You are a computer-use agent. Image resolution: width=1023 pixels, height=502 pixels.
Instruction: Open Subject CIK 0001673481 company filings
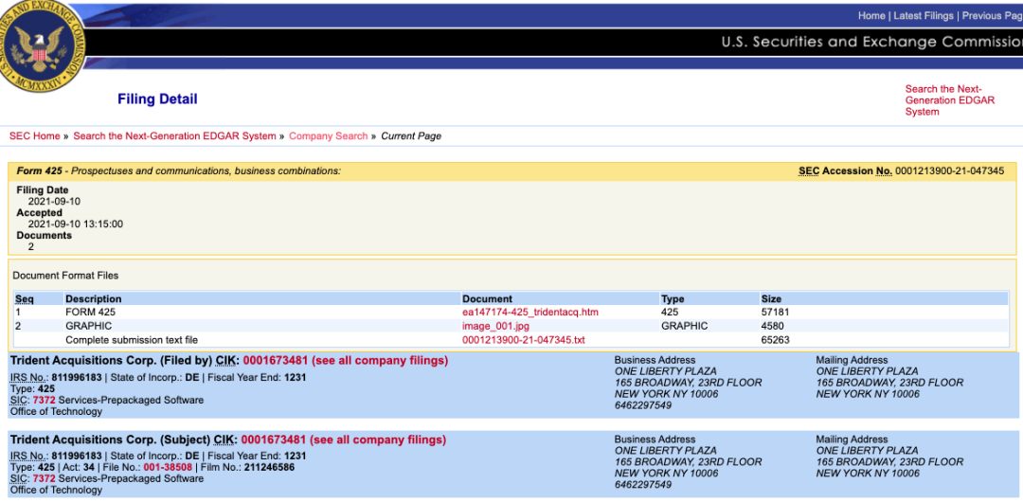click(344, 440)
